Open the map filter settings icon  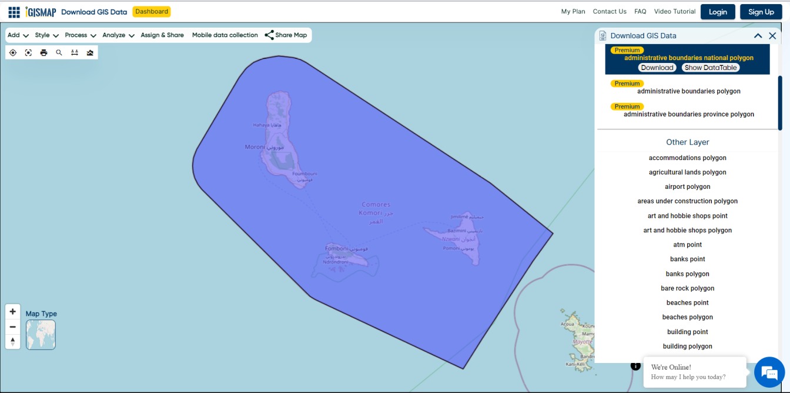(74, 52)
